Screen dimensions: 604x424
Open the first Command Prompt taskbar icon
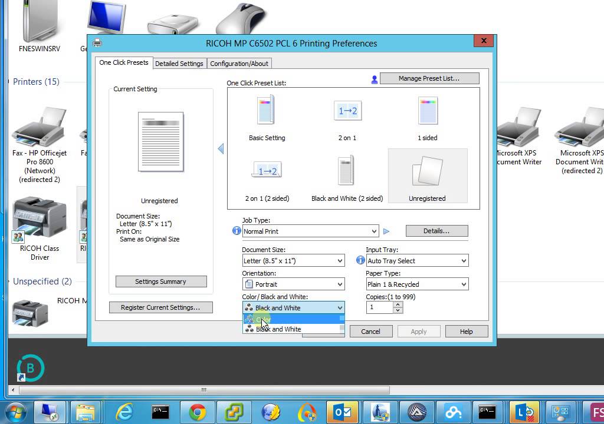(160, 412)
